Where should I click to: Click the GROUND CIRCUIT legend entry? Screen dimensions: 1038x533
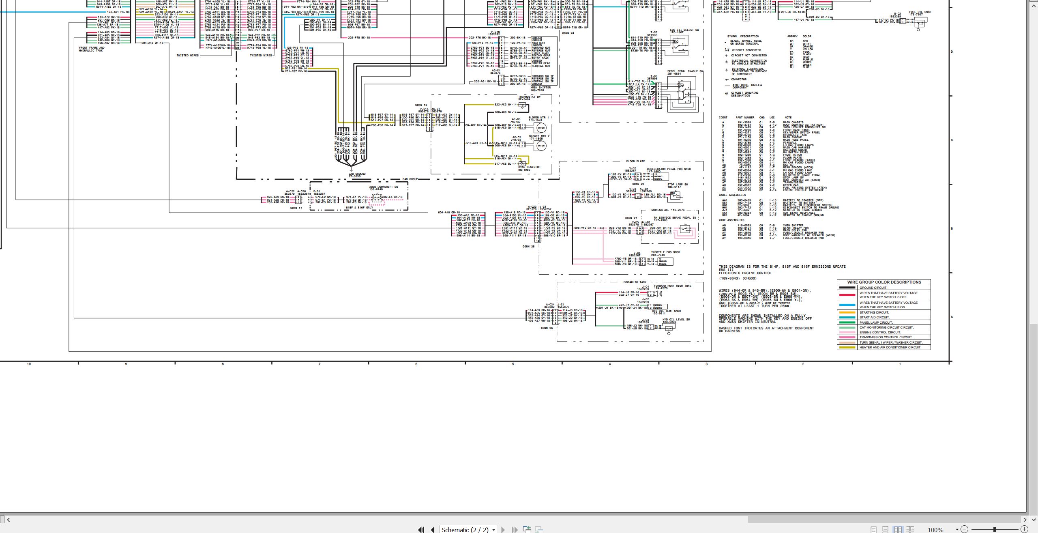(x=873, y=288)
